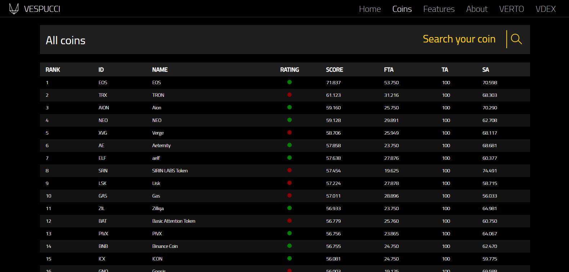Click the FTA value 28.896
569x272 pixels.
point(391,196)
